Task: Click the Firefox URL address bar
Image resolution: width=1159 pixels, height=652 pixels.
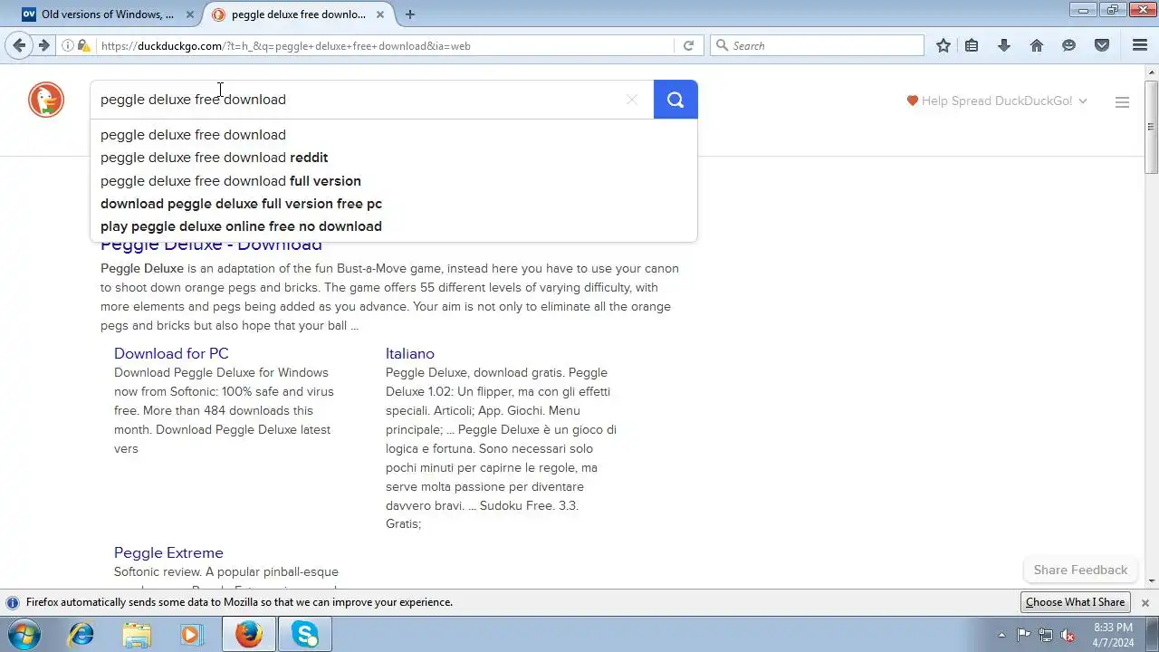Action: click(x=385, y=45)
